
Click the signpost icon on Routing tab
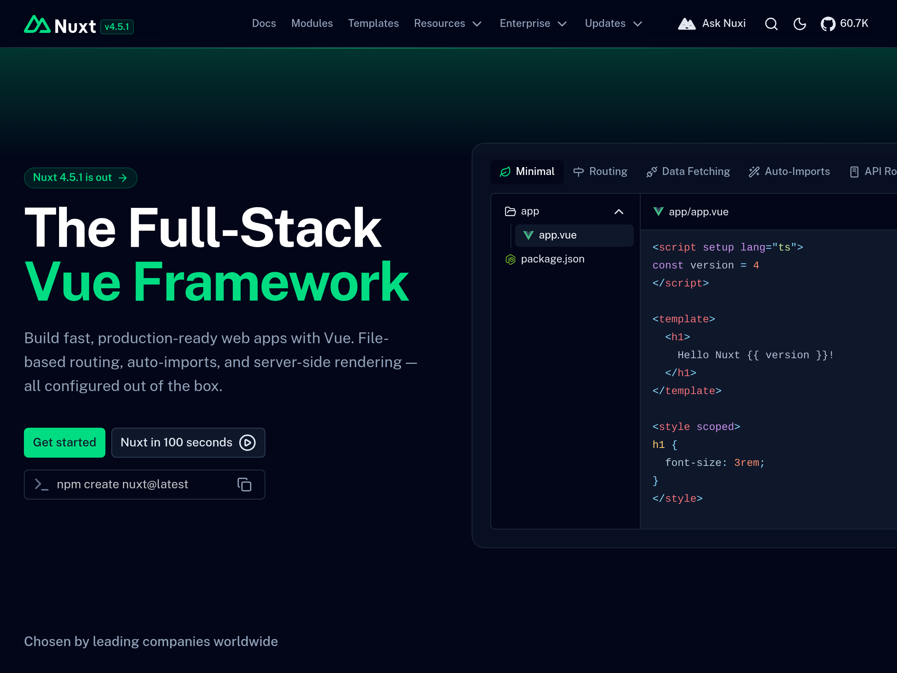579,172
